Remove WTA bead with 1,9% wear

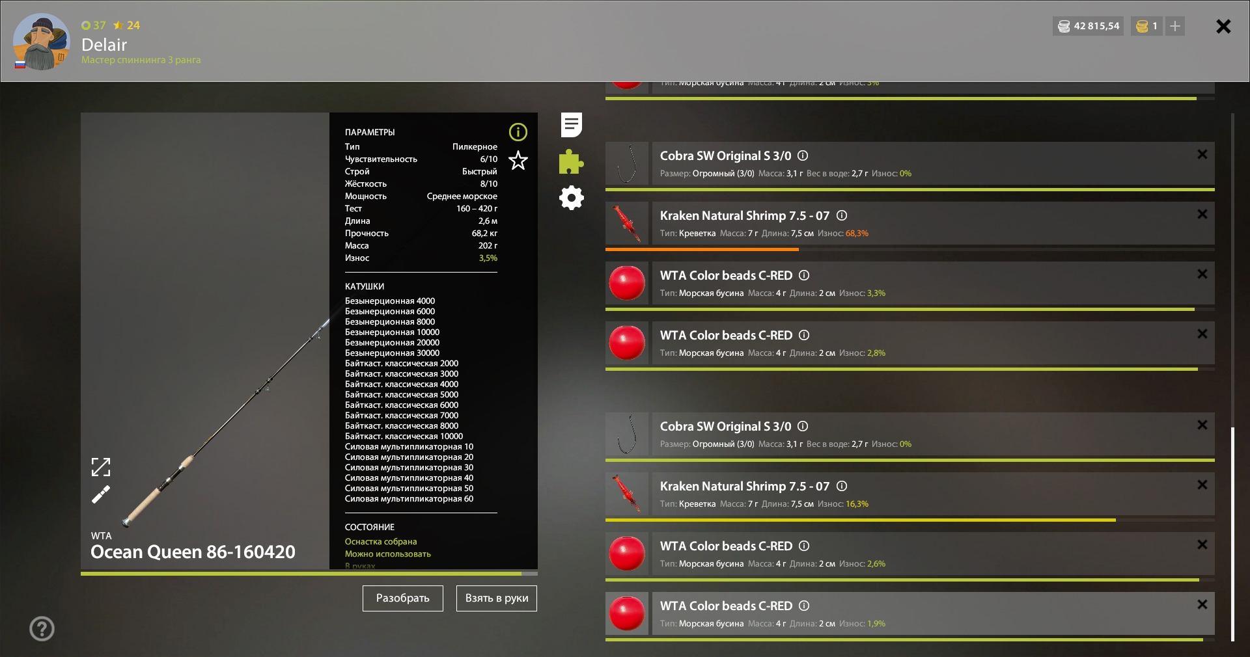click(x=1202, y=604)
